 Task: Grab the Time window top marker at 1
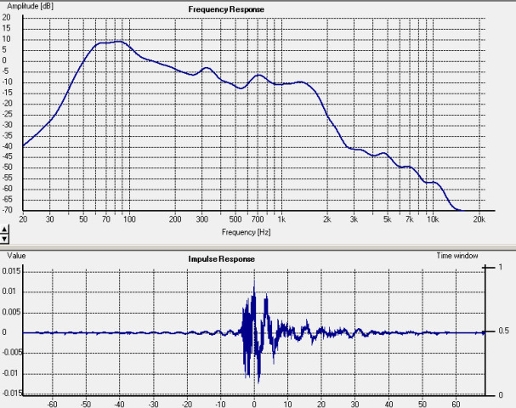[x=488, y=268]
